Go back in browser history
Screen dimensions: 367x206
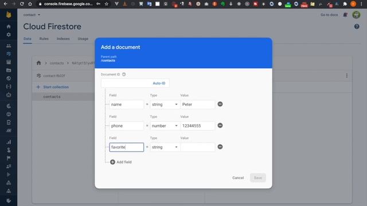(x=5, y=4)
